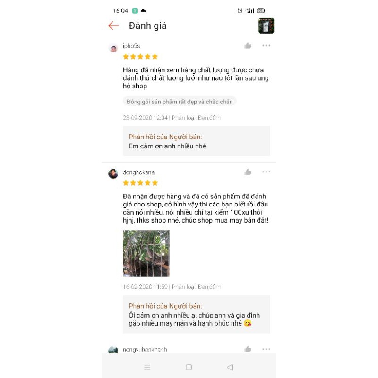Tap the Android back triangle button

[x=230, y=368]
